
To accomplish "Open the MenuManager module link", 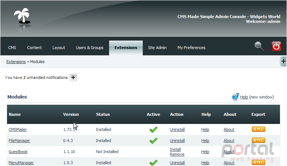I will click(21, 163).
